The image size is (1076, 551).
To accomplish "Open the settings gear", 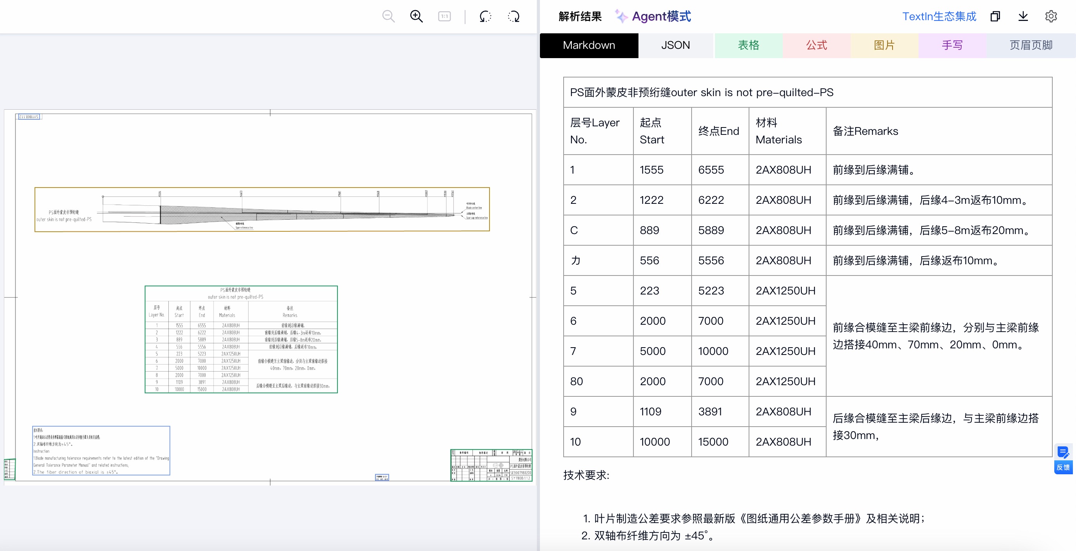I will click(1051, 16).
